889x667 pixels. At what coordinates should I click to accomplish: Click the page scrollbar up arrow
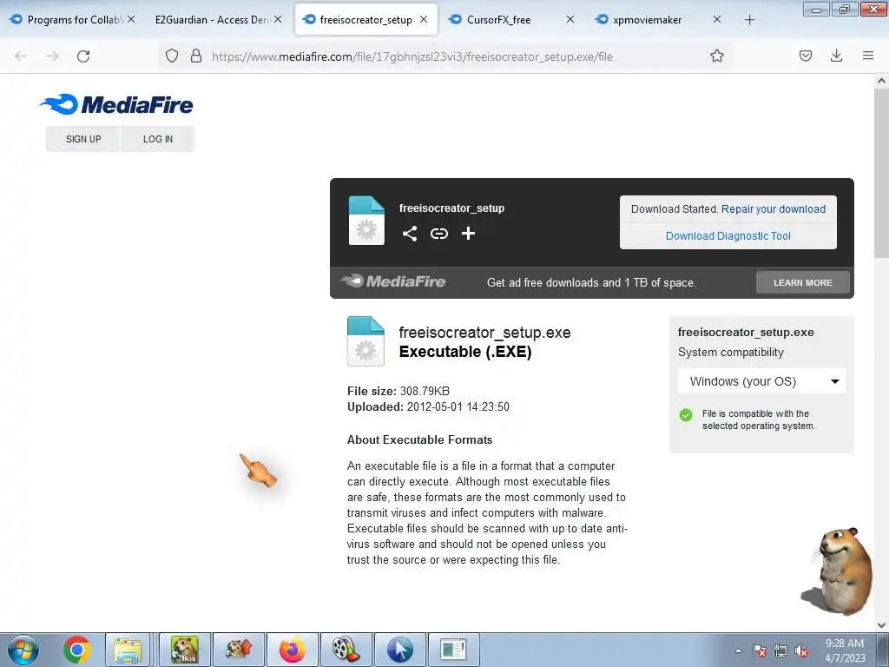(881, 81)
